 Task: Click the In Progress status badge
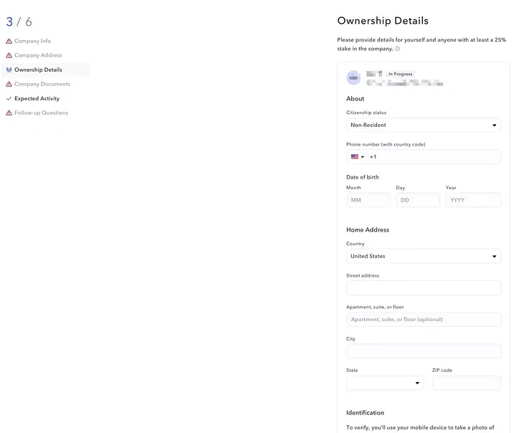coord(400,74)
